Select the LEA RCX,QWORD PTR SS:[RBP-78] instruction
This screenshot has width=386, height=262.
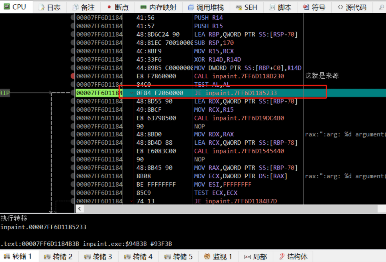pos(246,143)
